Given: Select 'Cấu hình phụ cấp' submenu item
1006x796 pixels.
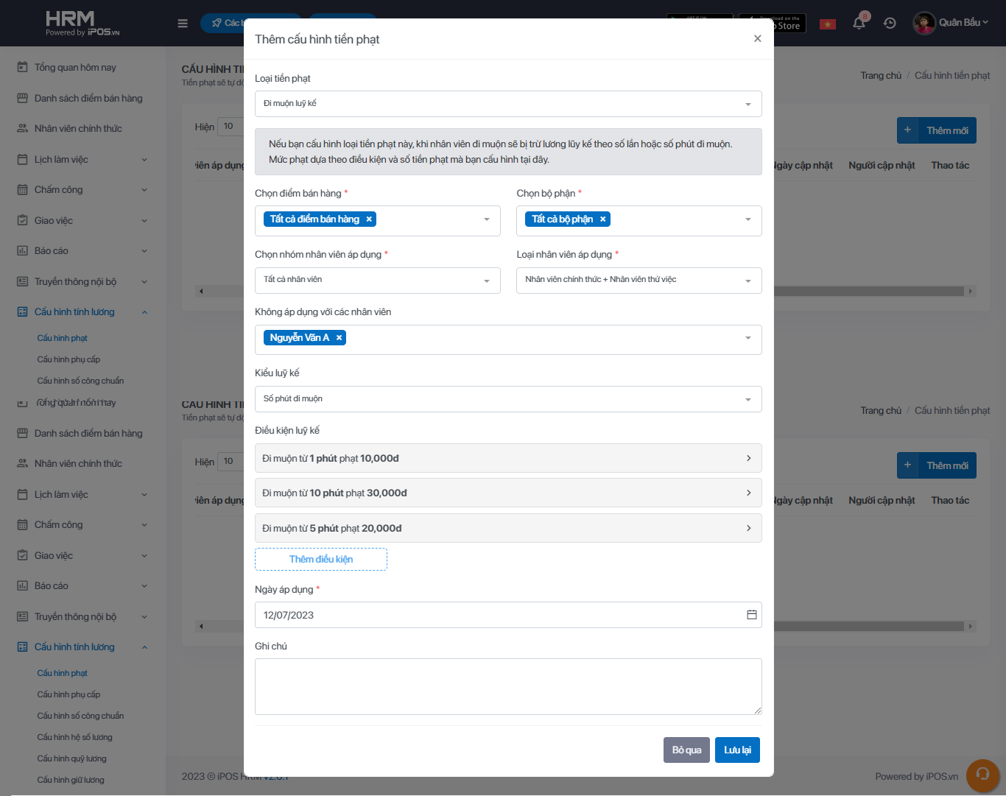Looking at the screenshot, I should pos(68,359).
